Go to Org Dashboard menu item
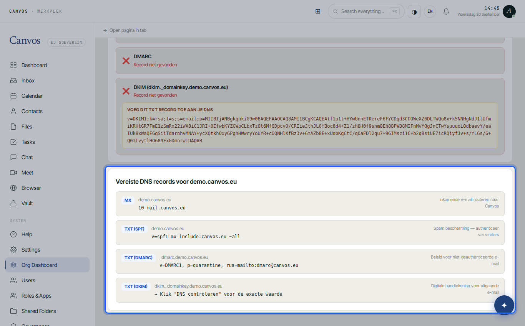The image size is (525, 326). (x=48, y=265)
